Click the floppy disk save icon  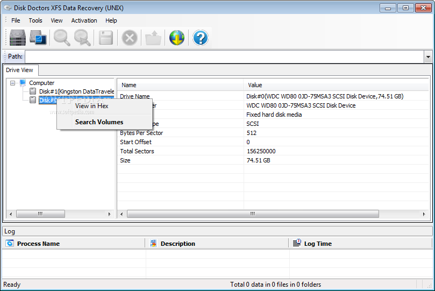pyautogui.click(x=106, y=38)
